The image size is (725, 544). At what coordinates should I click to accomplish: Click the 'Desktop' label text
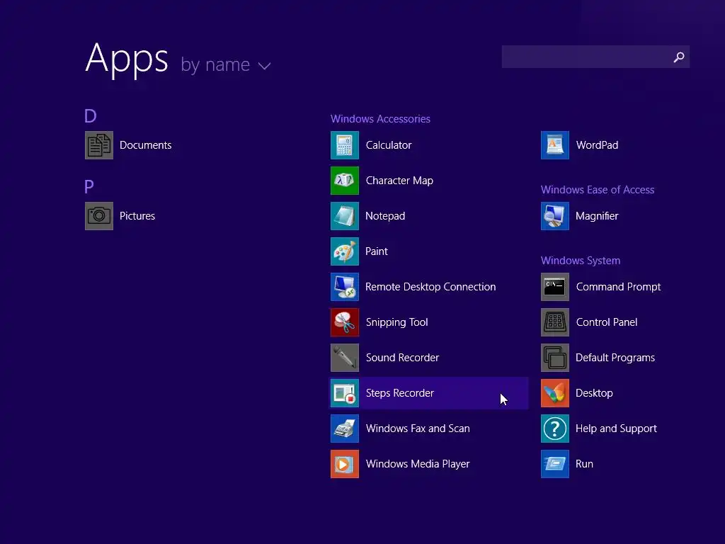coord(594,393)
